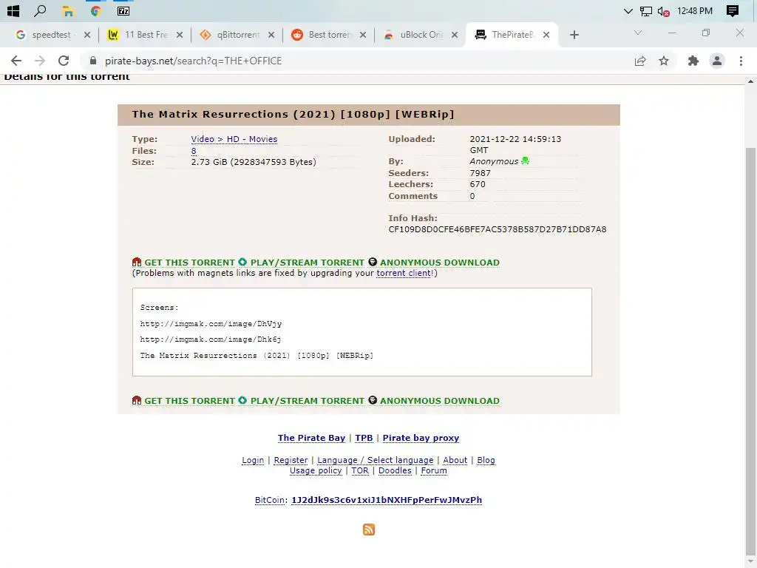Close the uBlock Origin tab
The image size is (757, 568).
point(455,35)
